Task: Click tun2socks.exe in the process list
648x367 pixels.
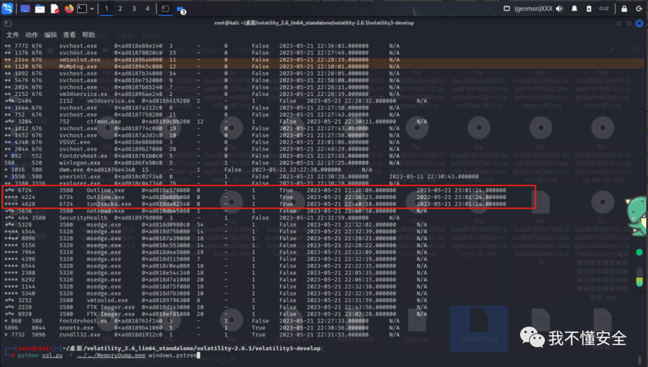Action: click(109, 204)
